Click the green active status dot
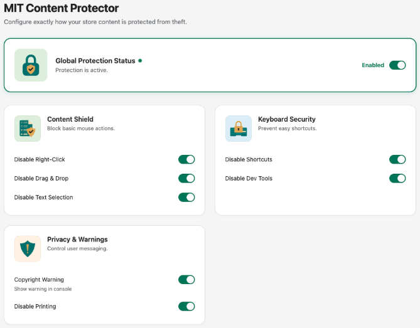 pyautogui.click(x=140, y=61)
